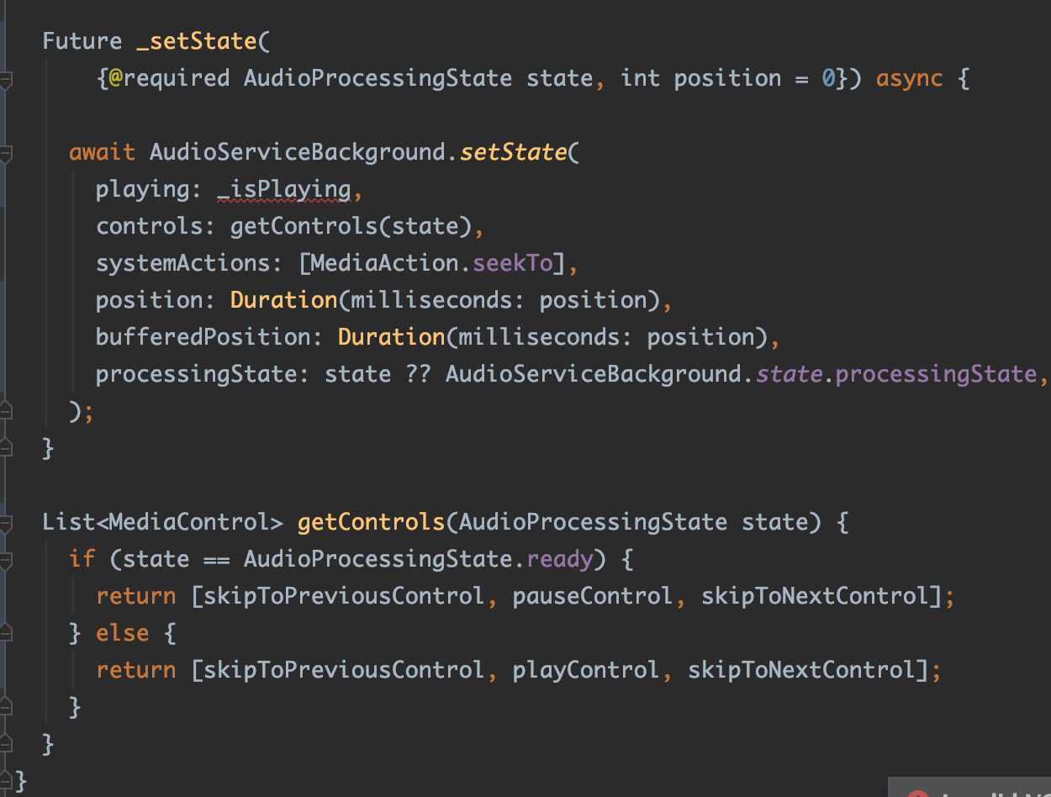Click the getControls function declaration name
This screenshot has width=1051, height=797.
[371, 522]
